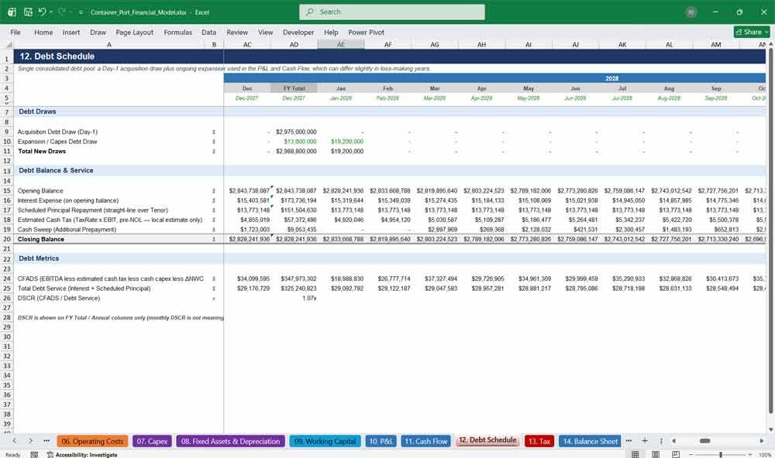Click the Share button
This screenshot has height=458, width=775.
pyautogui.click(x=751, y=32)
